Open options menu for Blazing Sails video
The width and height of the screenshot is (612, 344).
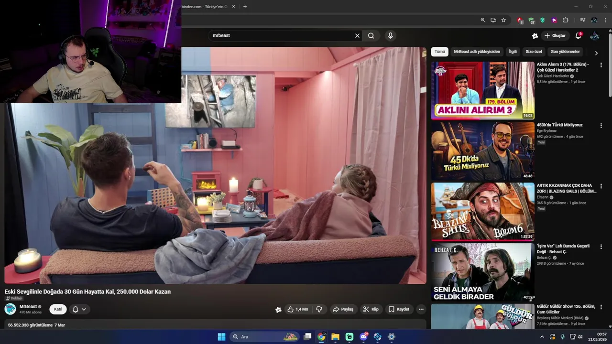[x=601, y=186]
